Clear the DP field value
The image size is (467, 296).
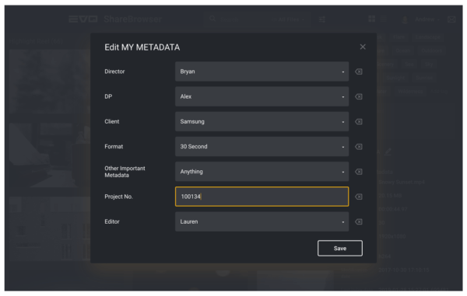(x=359, y=96)
